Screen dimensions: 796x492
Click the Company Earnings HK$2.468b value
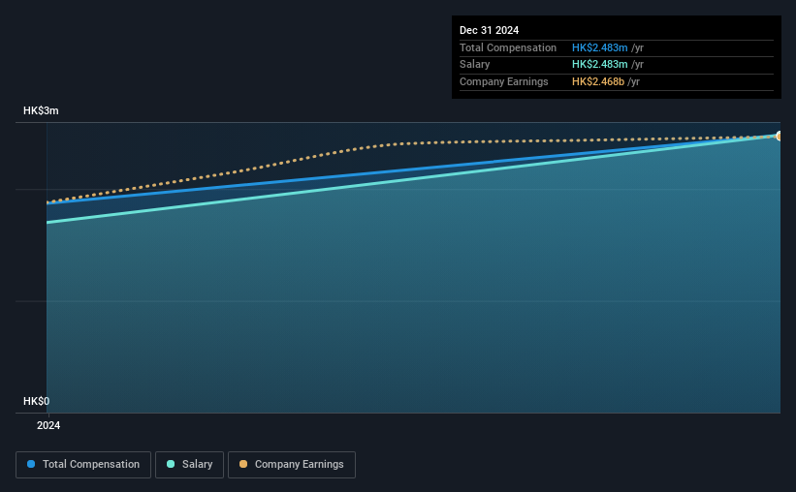[598, 81]
